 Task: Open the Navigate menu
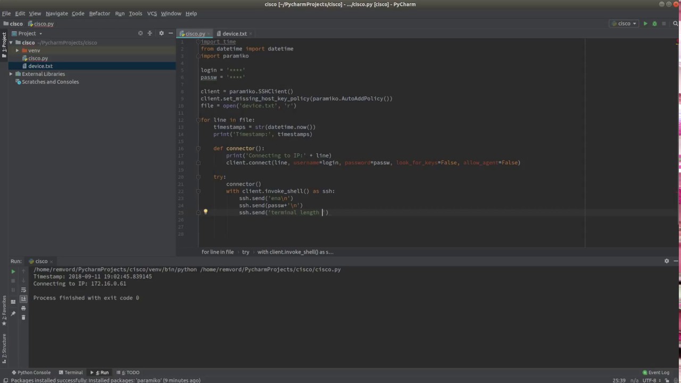tap(56, 13)
